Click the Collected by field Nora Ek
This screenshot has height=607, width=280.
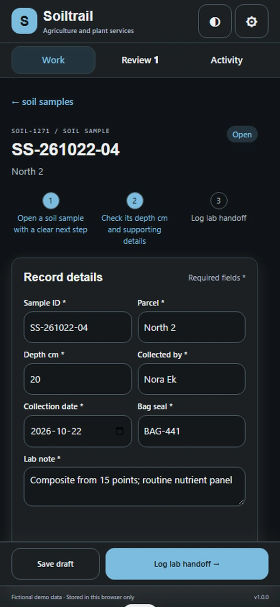191,379
